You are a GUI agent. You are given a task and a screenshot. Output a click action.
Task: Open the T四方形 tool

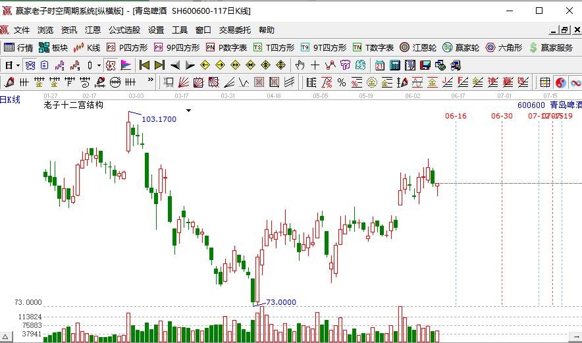click(x=274, y=47)
